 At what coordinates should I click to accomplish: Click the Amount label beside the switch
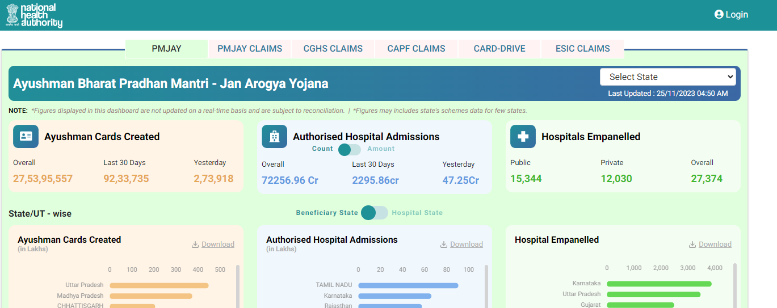coord(381,149)
